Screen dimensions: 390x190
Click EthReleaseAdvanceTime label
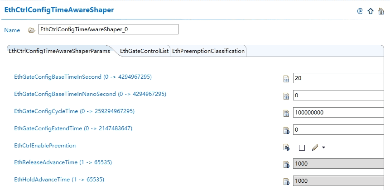63,162
